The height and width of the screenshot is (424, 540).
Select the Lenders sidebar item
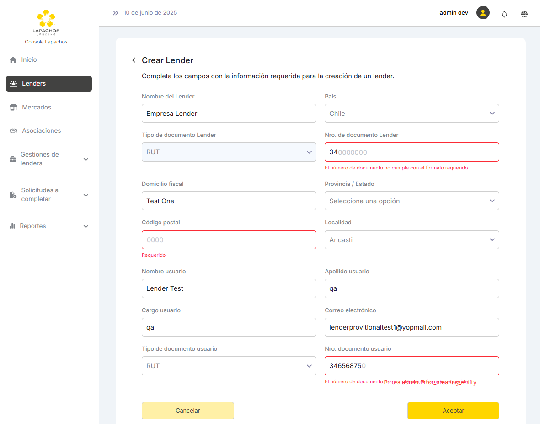pos(49,84)
